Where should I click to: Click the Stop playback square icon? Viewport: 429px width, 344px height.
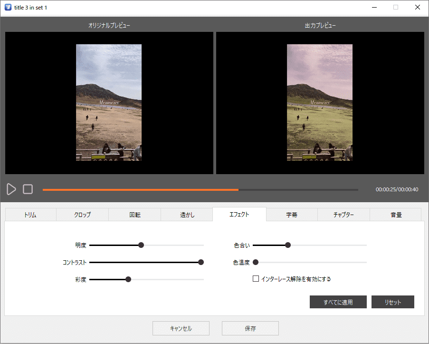click(x=28, y=189)
